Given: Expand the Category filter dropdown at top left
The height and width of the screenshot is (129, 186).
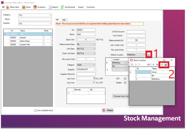Looking at the screenshot, I should tap(50, 15).
